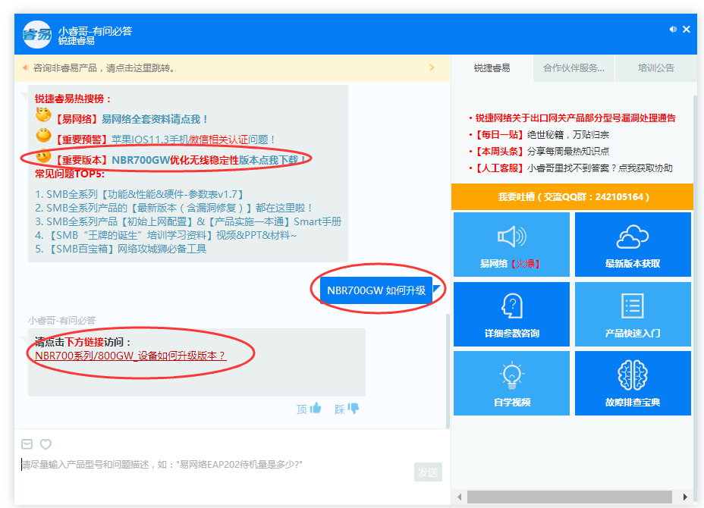Click the 我要吐槽 QQ群 orange banner
Viewport: 704px width, 508px height.
tap(572, 196)
